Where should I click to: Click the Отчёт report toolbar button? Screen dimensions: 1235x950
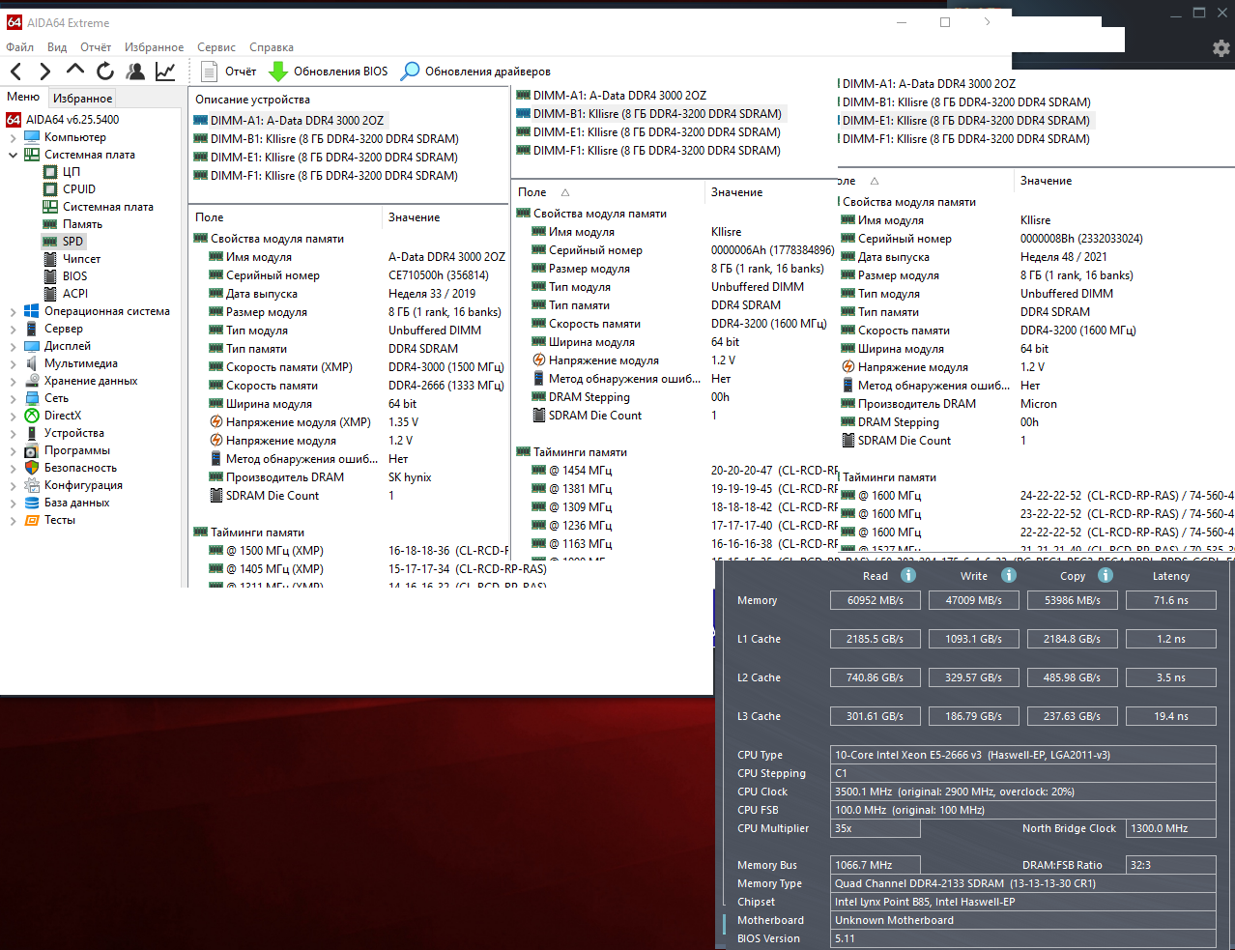[x=229, y=71]
